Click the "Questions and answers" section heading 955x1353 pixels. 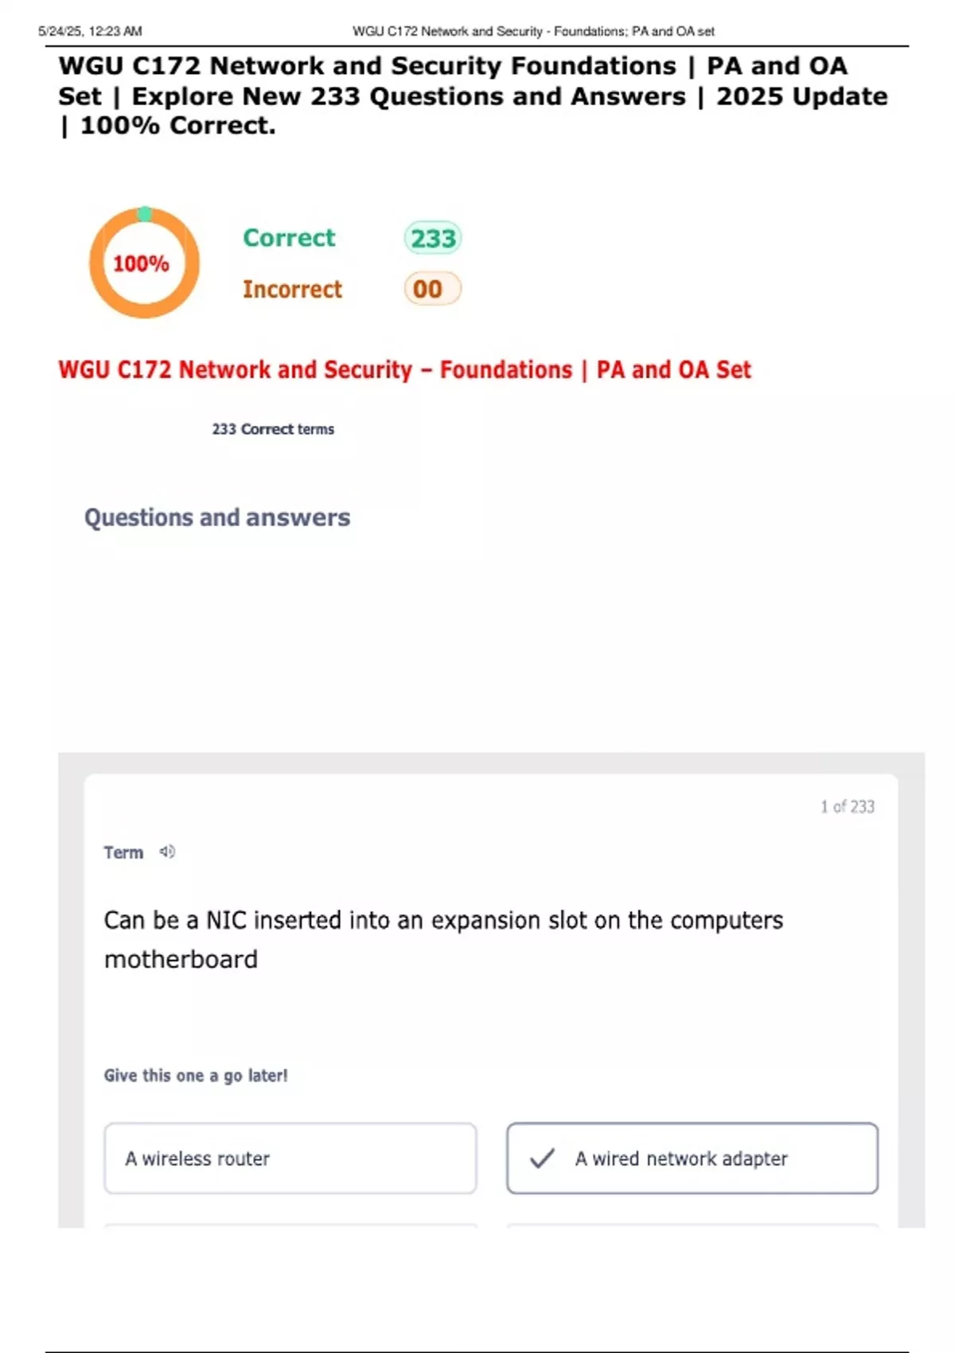coord(217,517)
